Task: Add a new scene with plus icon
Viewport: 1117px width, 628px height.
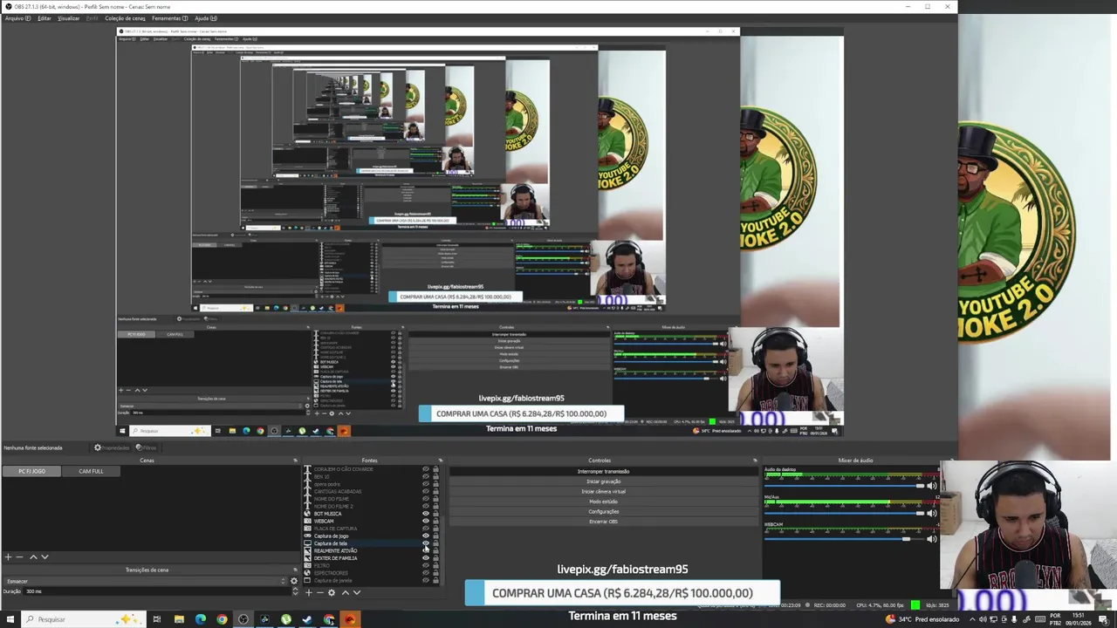Action: 8,556
